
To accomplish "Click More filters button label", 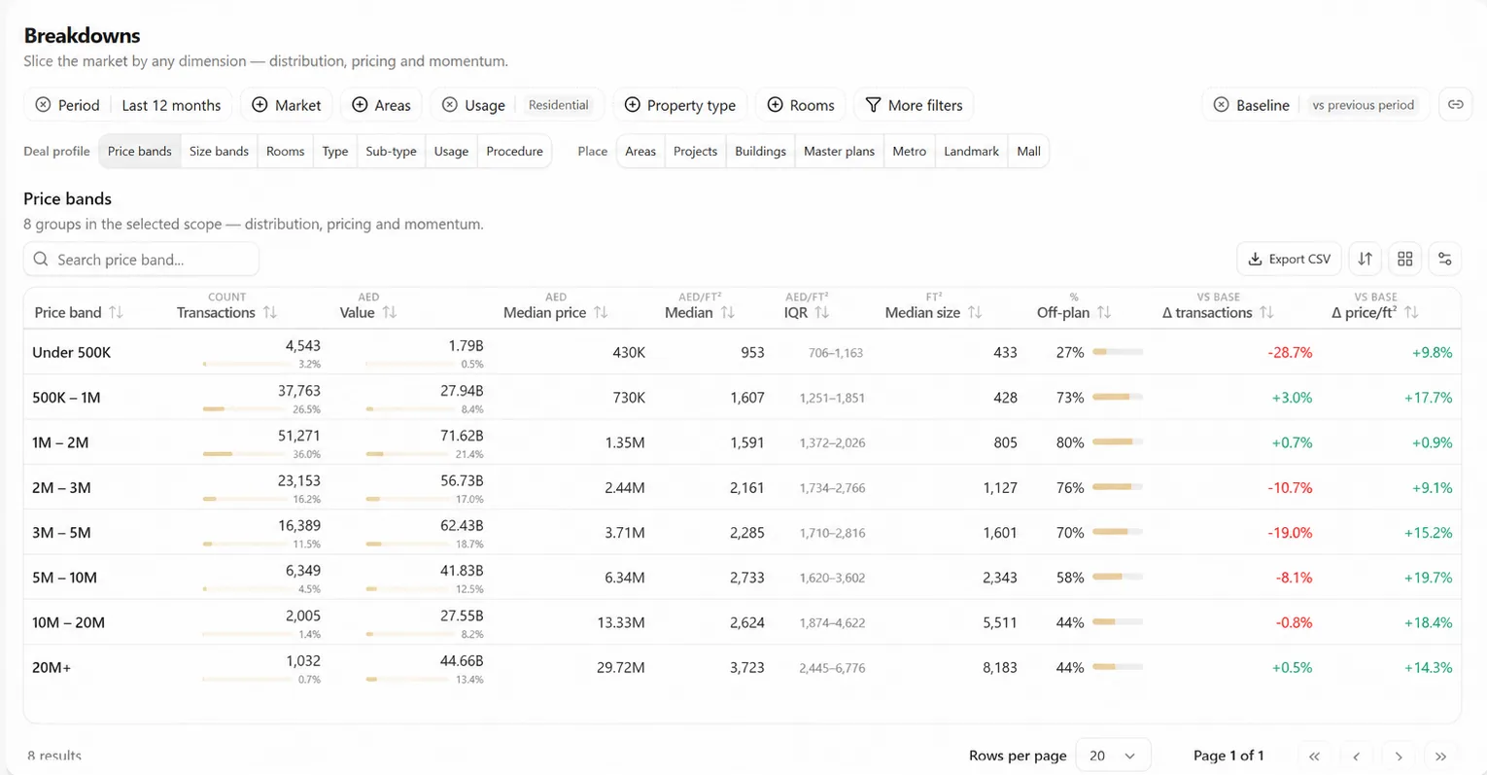I will tap(925, 105).
